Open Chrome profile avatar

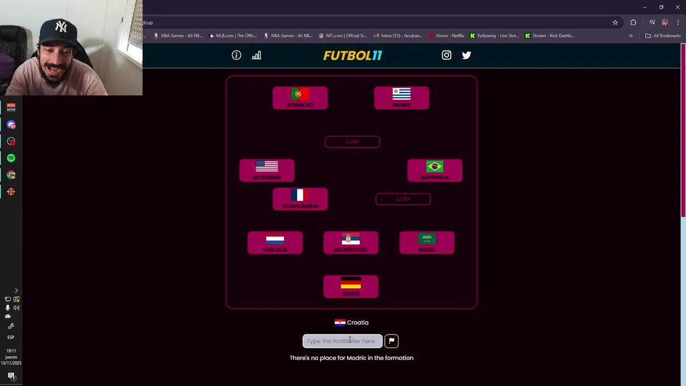[x=665, y=23]
